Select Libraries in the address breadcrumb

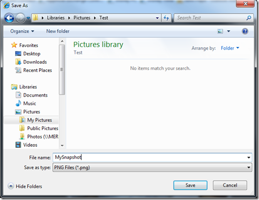pos(55,18)
